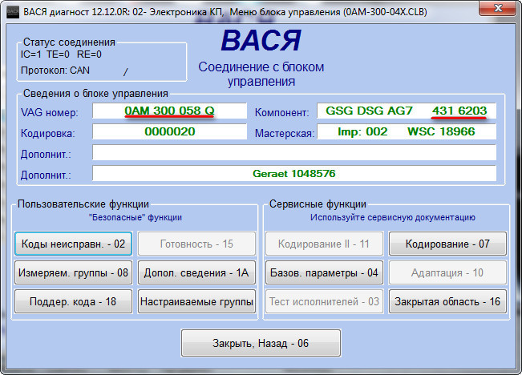Click the greyed 'Кодирование II - 11' button

324,244
